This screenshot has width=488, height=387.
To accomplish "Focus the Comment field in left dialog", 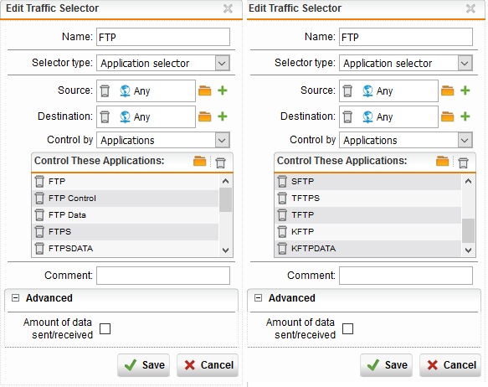I will (x=163, y=276).
